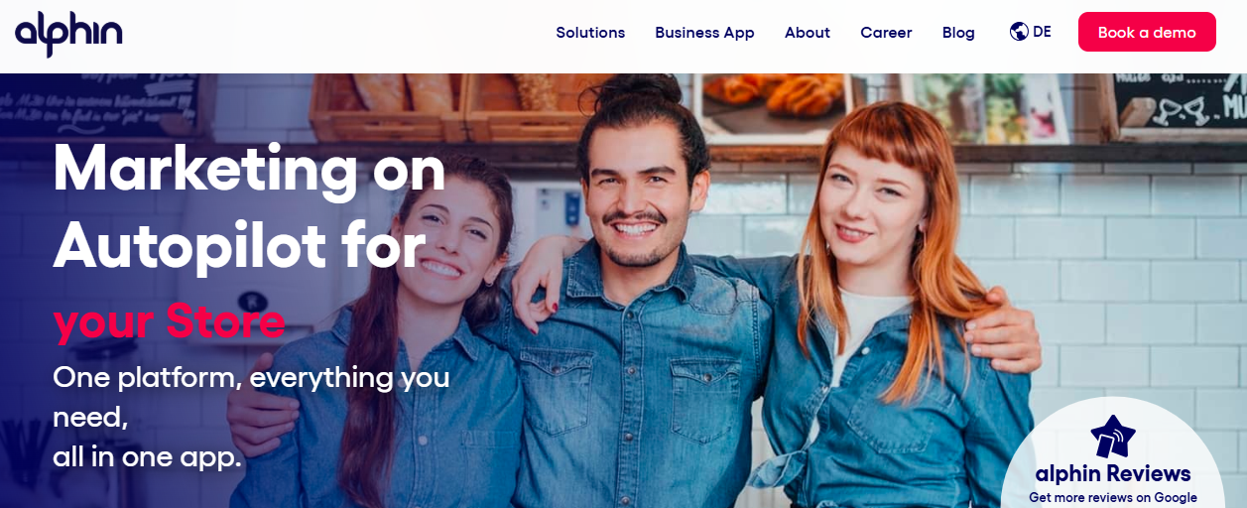Screen dimensions: 1247x508
Task: Click the 'all in one app.' text line
Action: pyautogui.click(x=147, y=457)
